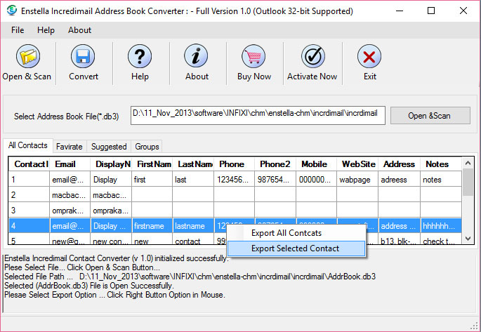Switch to the Groups tab
Viewport: 481px width, 332px height.
pyautogui.click(x=147, y=147)
